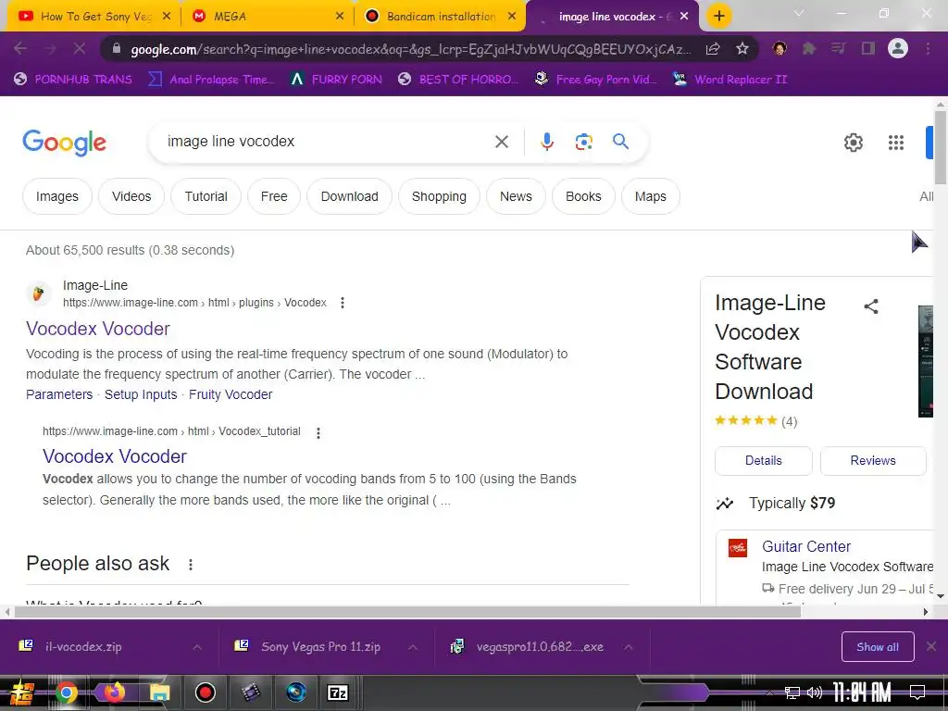The width and height of the screenshot is (948, 711).
Task: Open People also ask options menu
Action: click(191, 564)
